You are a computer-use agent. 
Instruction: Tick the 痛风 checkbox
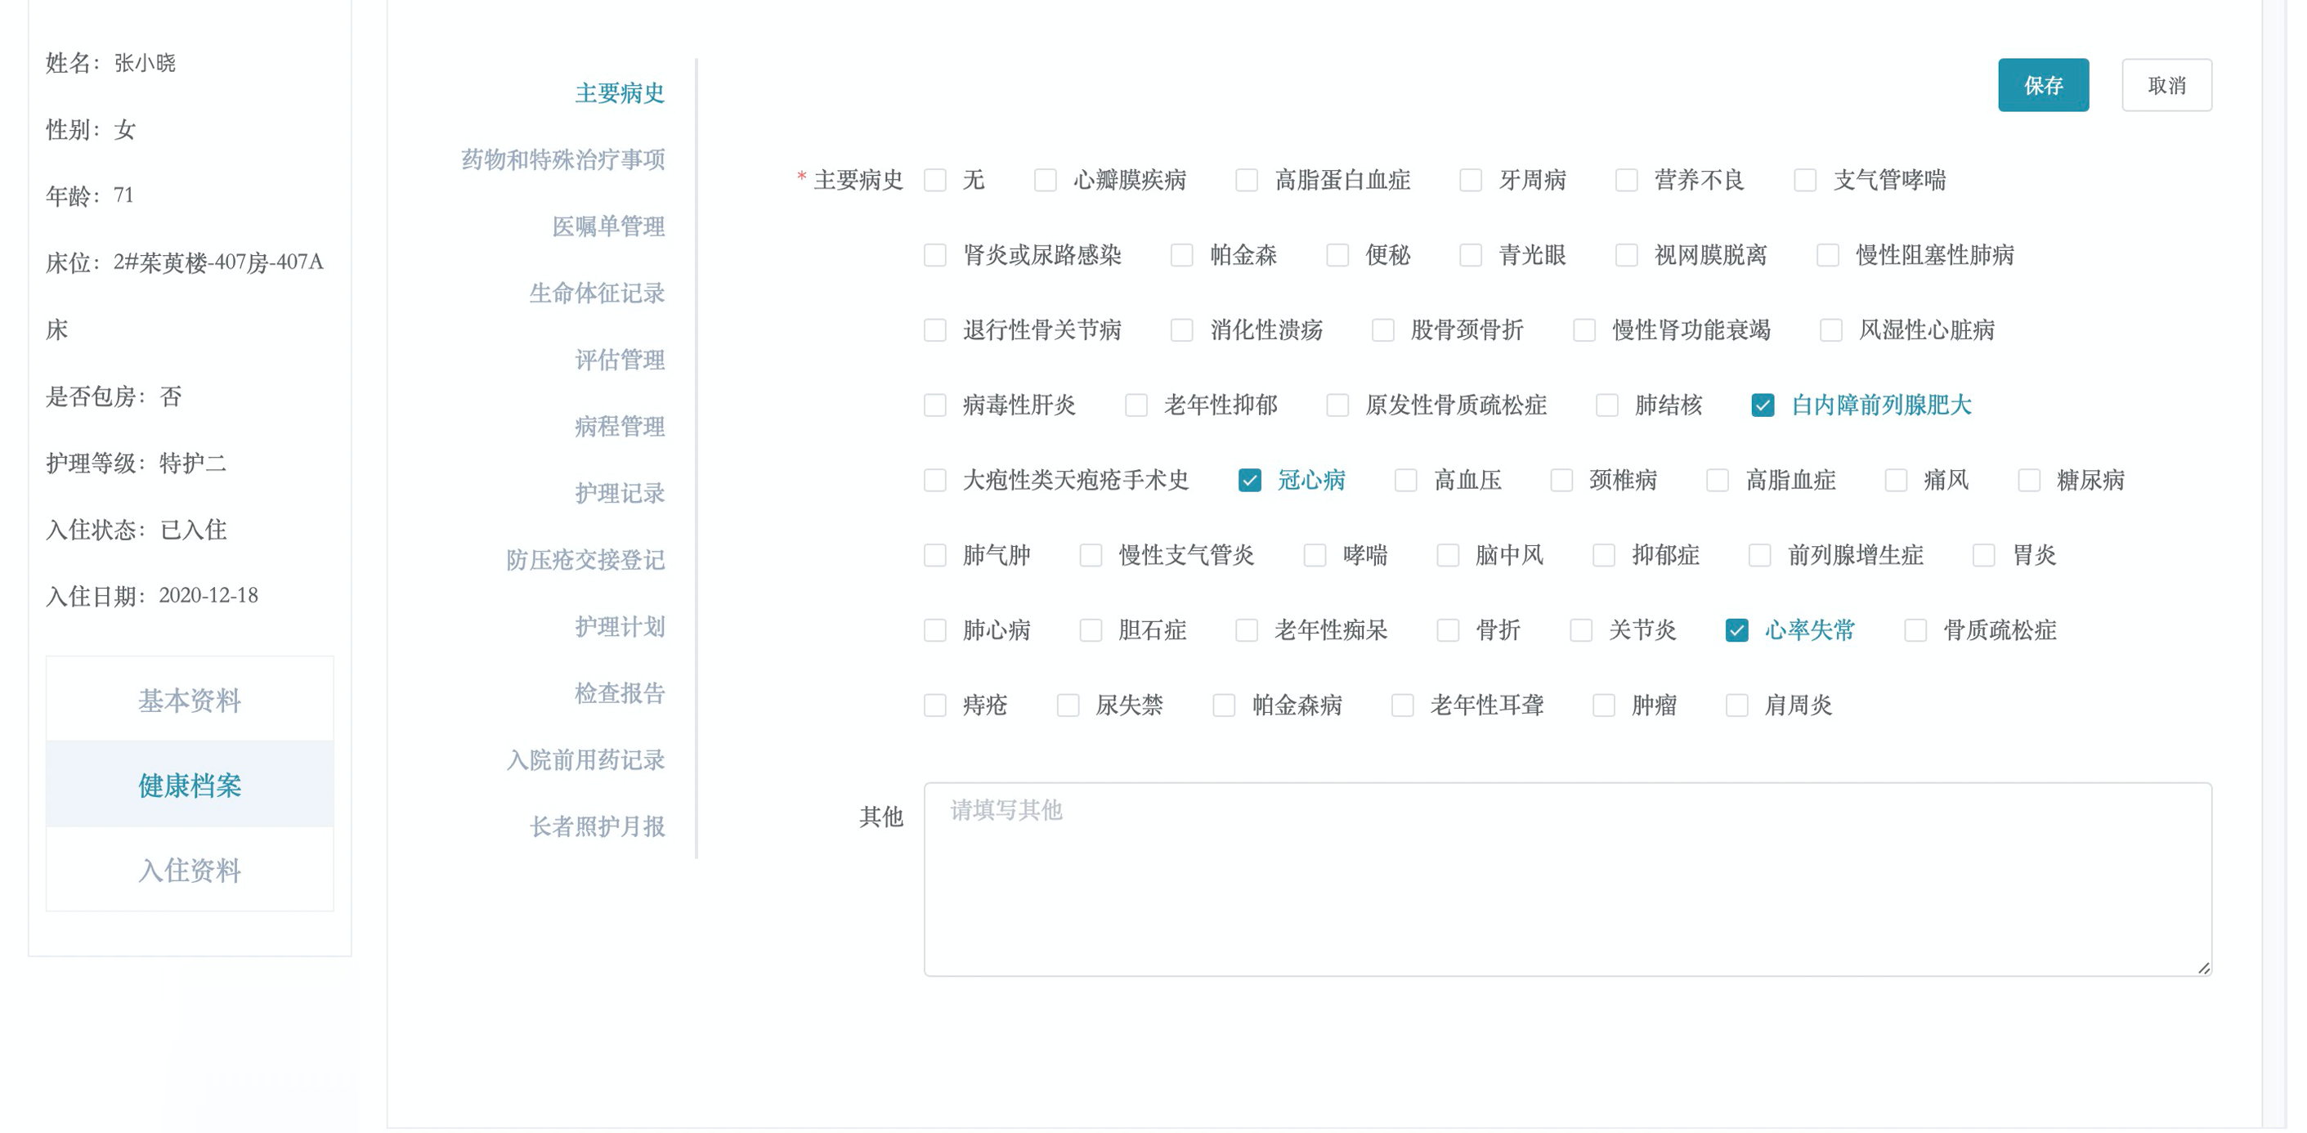click(x=1896, y=481)
